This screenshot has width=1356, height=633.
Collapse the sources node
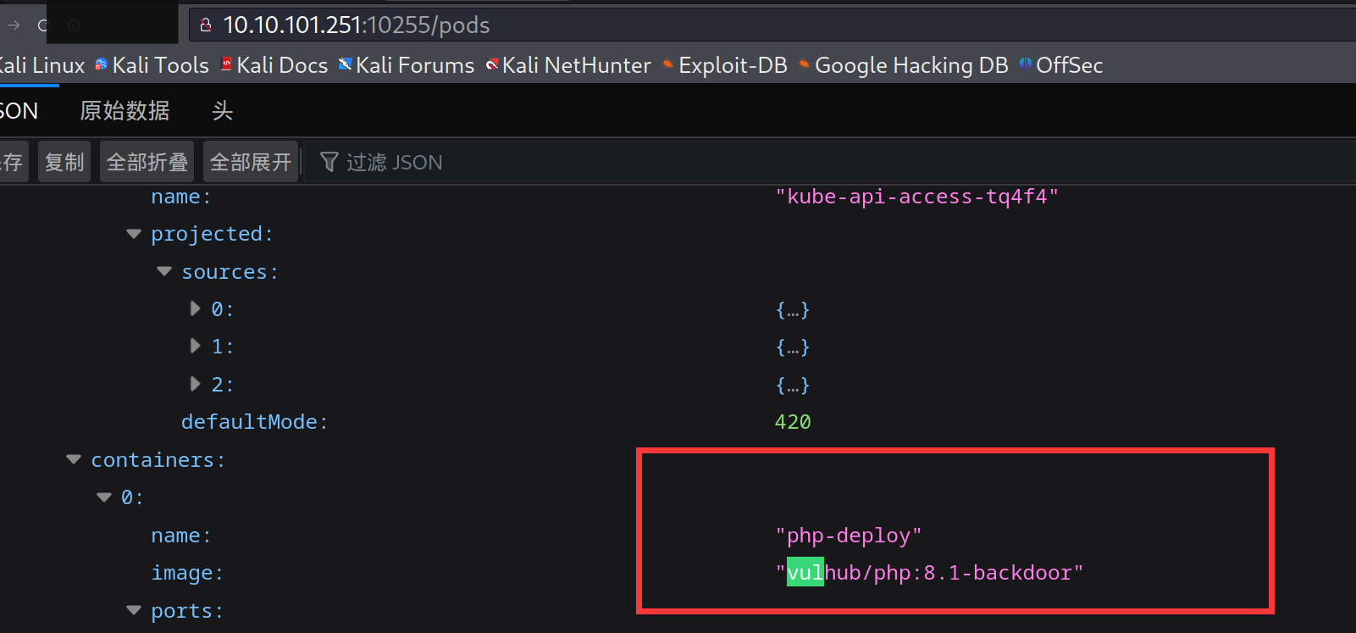(164, 271)
